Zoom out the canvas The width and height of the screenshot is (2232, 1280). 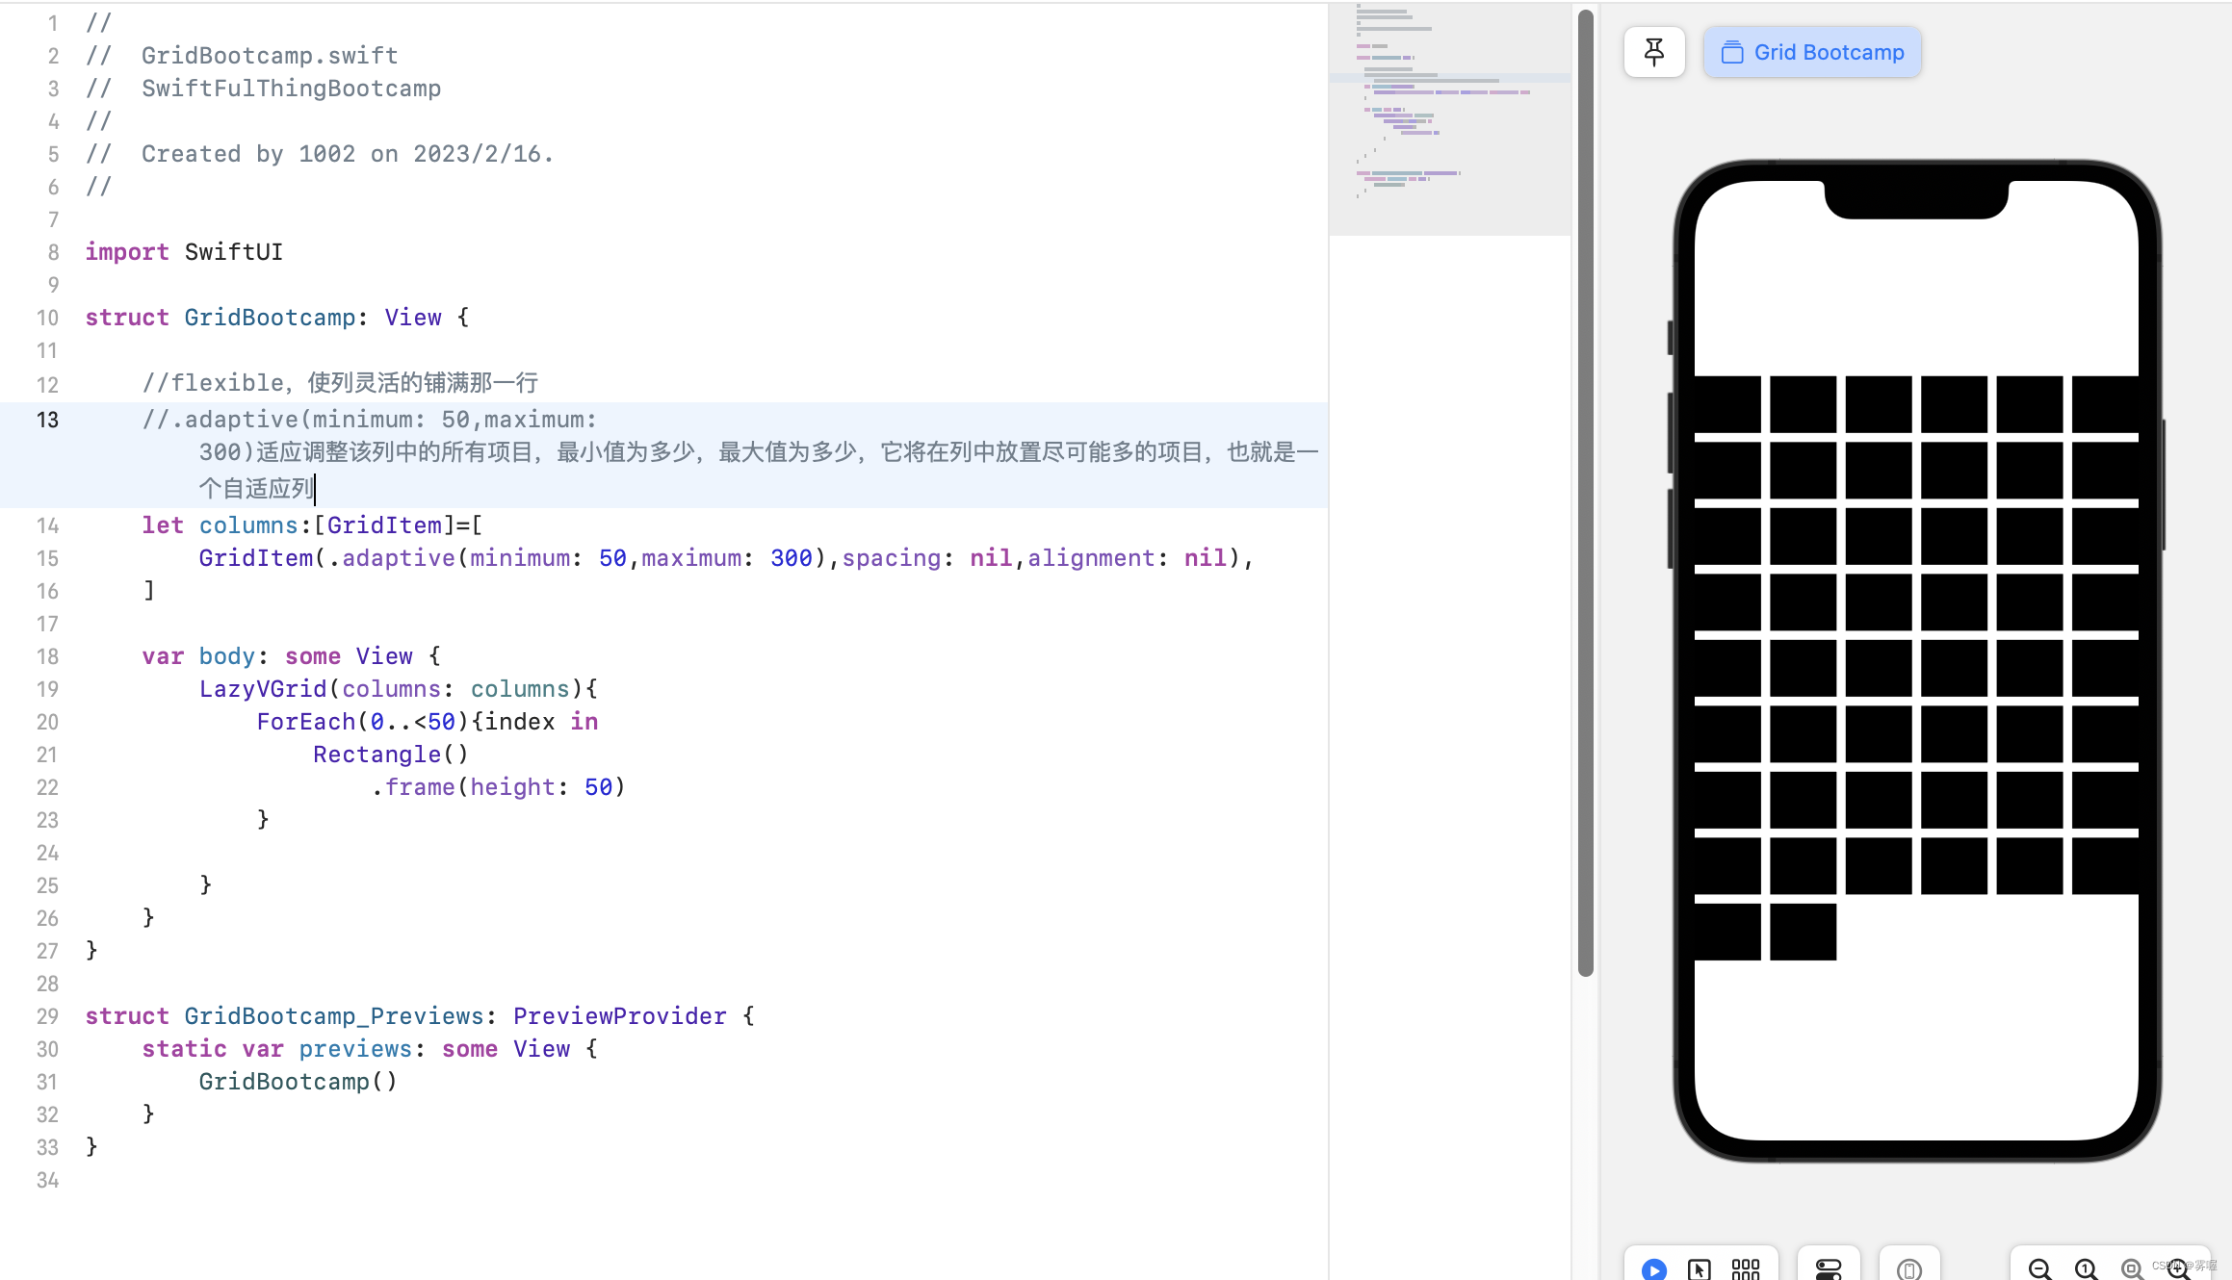(x=2039, y=1268)
